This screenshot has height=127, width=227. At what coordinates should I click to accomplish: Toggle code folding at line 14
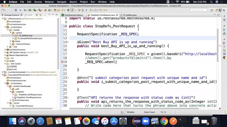click(x=68, y=42)
